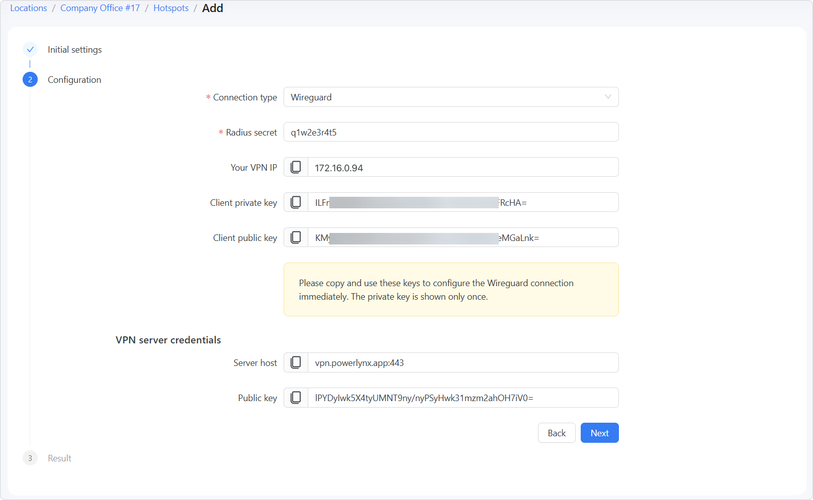The height and width of the screenshot is (500, 813).
Task: Click the yellow key usage warning notice
Action: pos(451,289)
